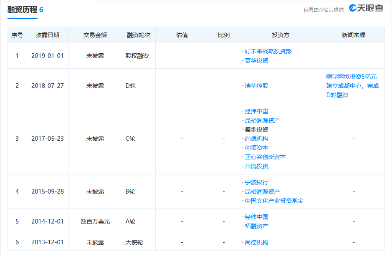Image resolution: width=392 pixels, height=256 pixels.
Task: Click sequence number 4 in the B轮 row
Action: click(17, 191)
